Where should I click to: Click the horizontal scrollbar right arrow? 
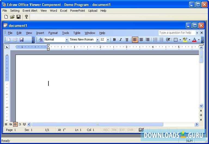[x=196, y=124]
